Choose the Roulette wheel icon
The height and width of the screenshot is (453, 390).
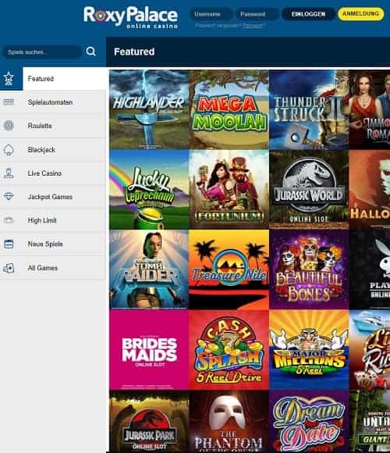[9, 126]
